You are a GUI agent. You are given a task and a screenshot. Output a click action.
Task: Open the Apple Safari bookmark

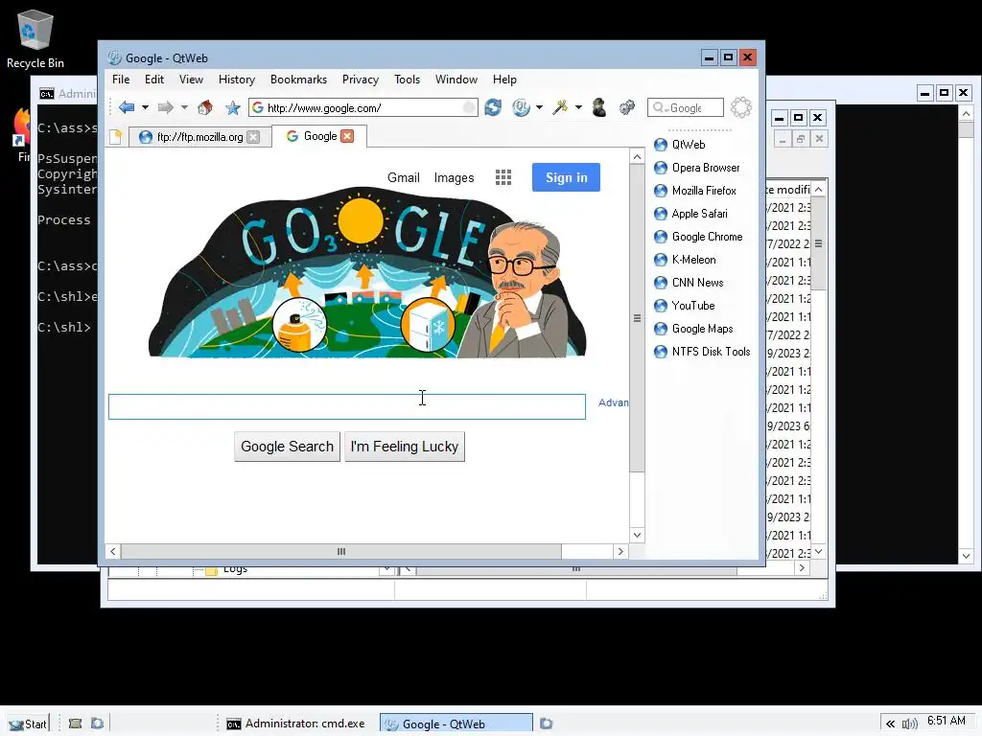690,214
